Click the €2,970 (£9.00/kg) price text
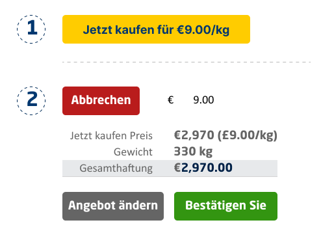The height and width of the screenshot is (242, 334). [x=225, y=135]
